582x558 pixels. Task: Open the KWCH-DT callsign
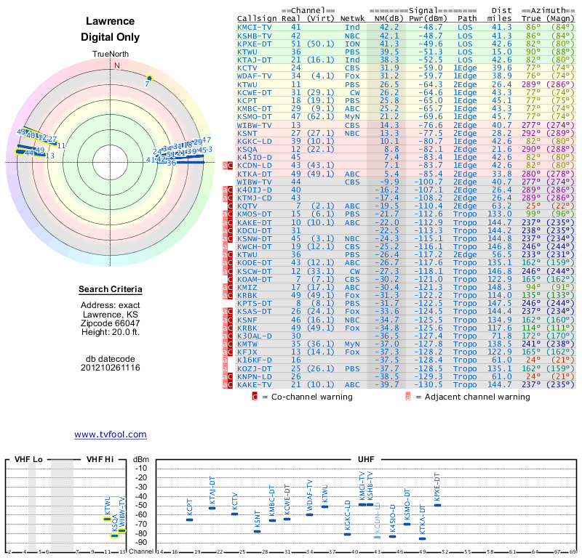pos(255,246)
